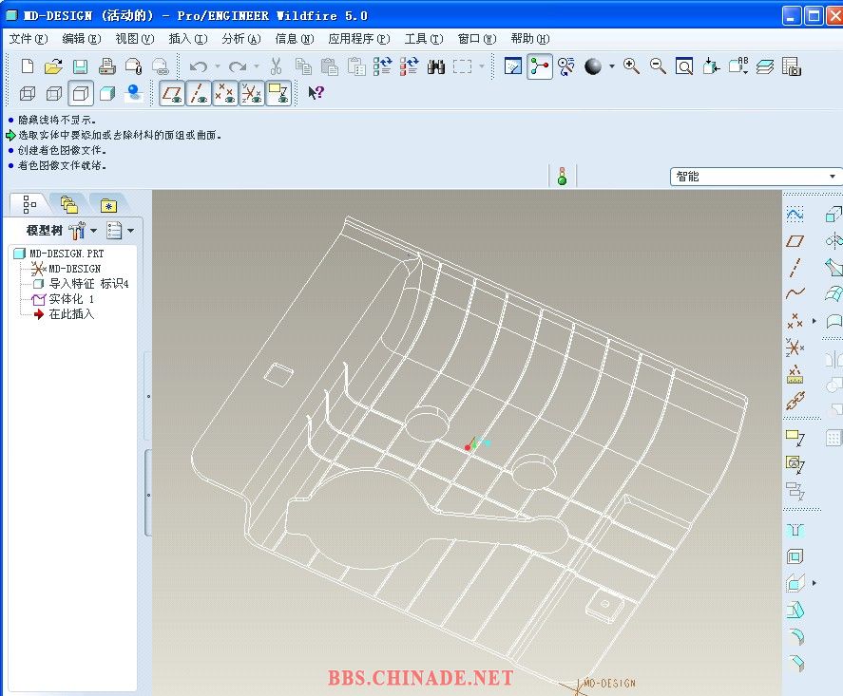Select the Datum Plane tool
The image size is (843, 696).
[795, 241]
